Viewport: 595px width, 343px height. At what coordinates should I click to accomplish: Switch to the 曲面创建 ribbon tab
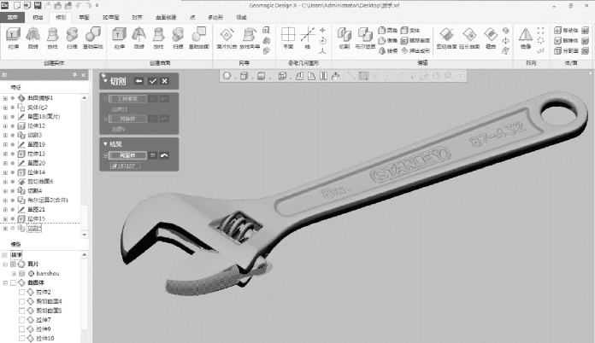[x=166, y=17]
